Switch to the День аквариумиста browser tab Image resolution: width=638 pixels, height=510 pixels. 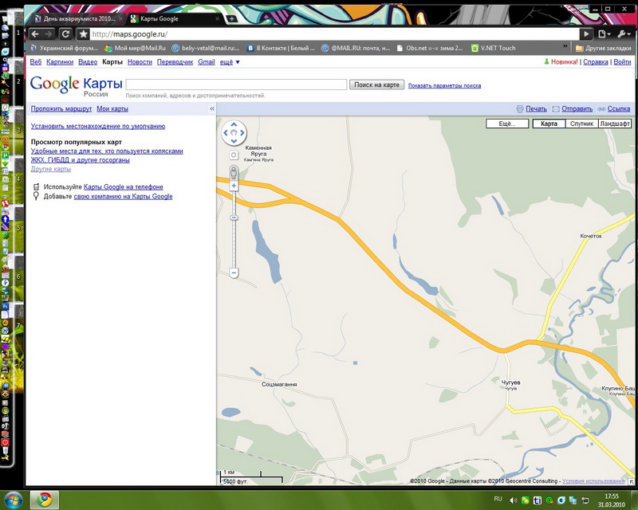tap(75, 18)
